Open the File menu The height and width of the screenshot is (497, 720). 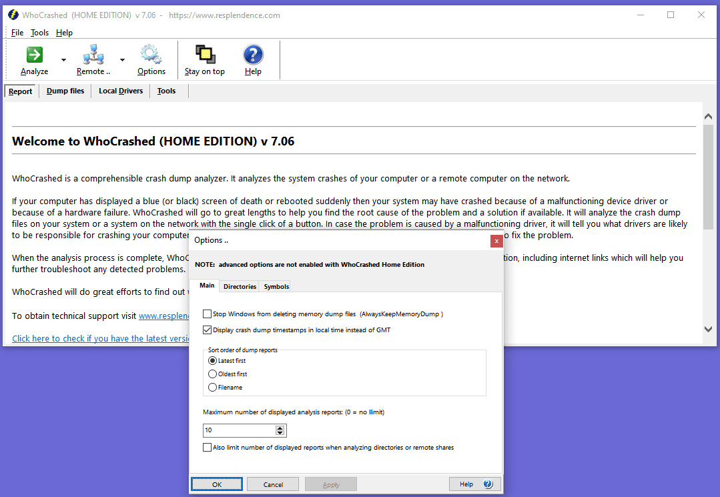pyautogui.click(x=17, y=33)
